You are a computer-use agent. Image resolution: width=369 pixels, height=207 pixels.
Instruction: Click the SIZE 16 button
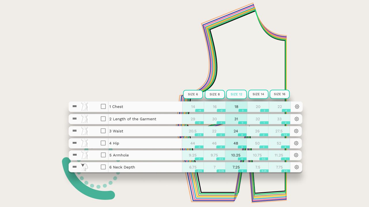279,94
